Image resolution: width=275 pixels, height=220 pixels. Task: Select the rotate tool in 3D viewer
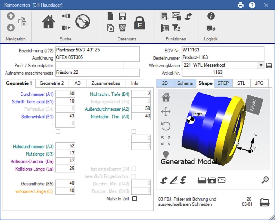pyautogui.click(x=166, y=126)
